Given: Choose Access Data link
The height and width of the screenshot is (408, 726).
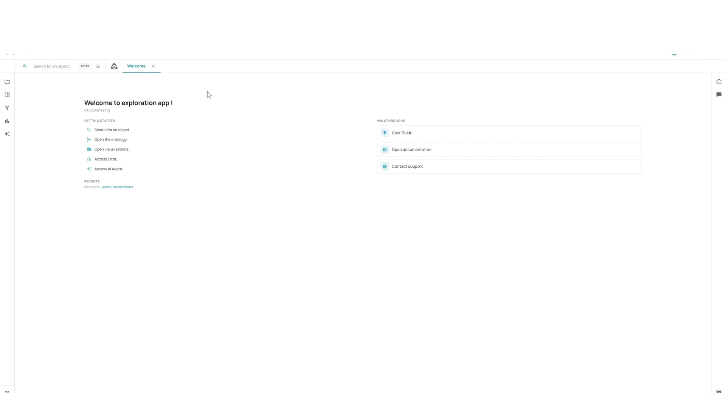Looking at the screenshot, I should tap(106, 159).
